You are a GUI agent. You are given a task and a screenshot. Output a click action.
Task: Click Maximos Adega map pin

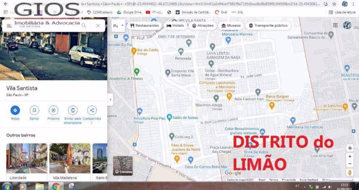tap(216, 98)
